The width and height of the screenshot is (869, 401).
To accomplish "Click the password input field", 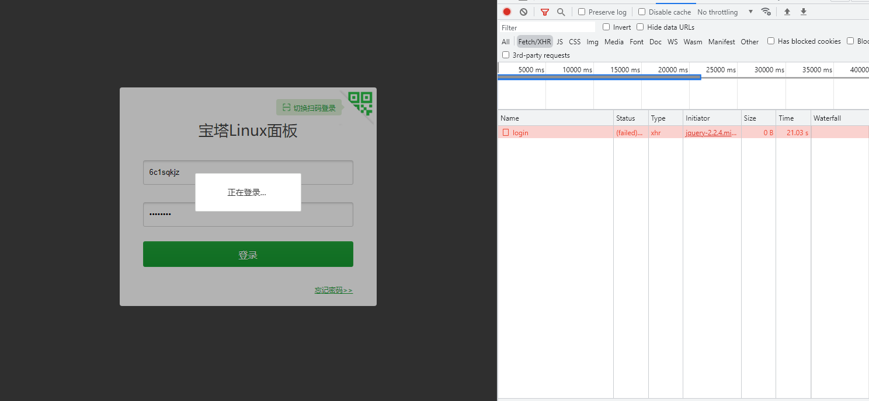I will coord(248,214).
